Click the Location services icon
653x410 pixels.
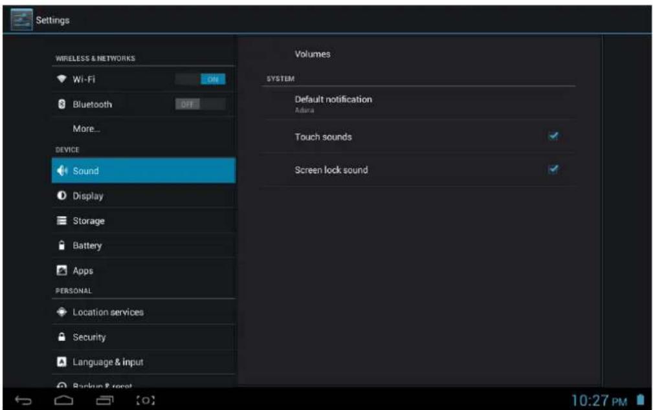[61, 312]
